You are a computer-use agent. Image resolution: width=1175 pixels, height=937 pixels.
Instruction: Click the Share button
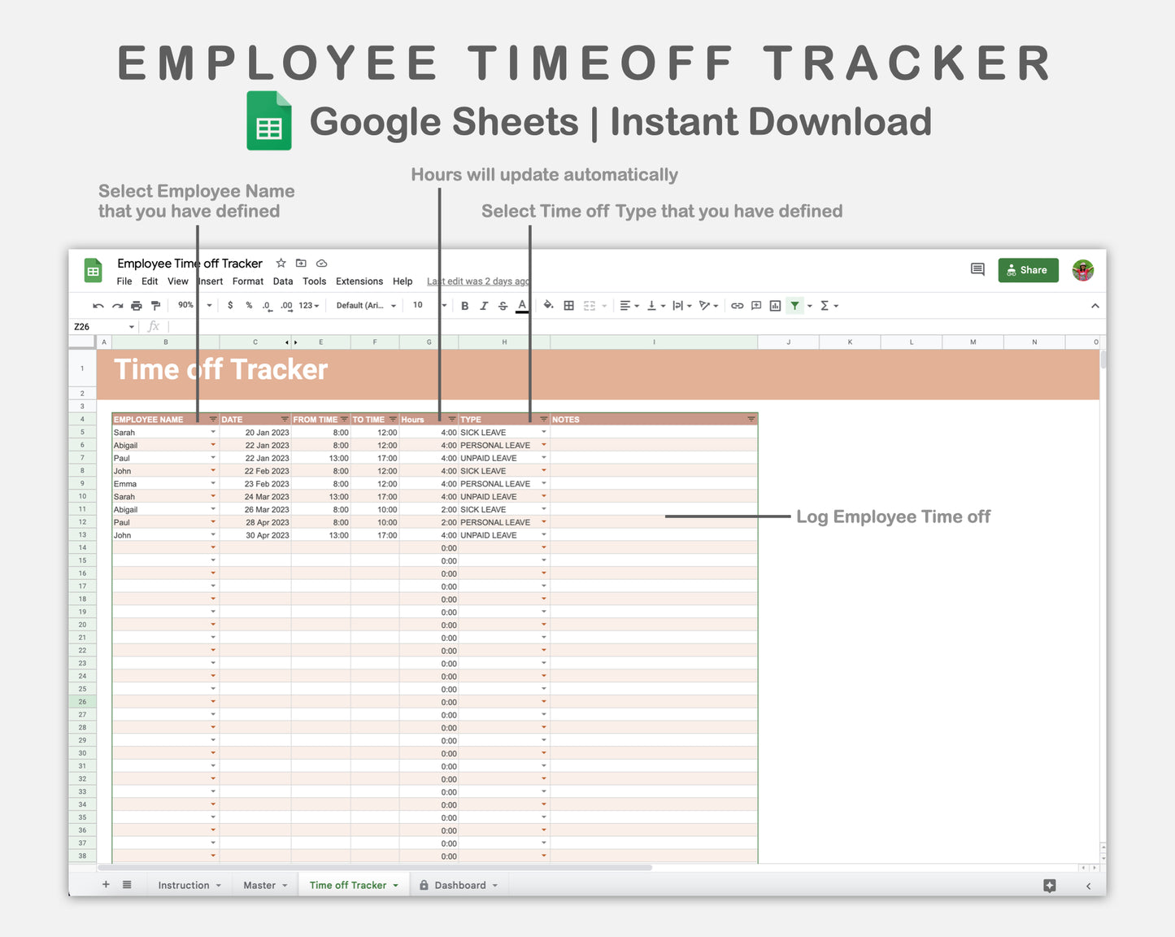[1028, 270]
